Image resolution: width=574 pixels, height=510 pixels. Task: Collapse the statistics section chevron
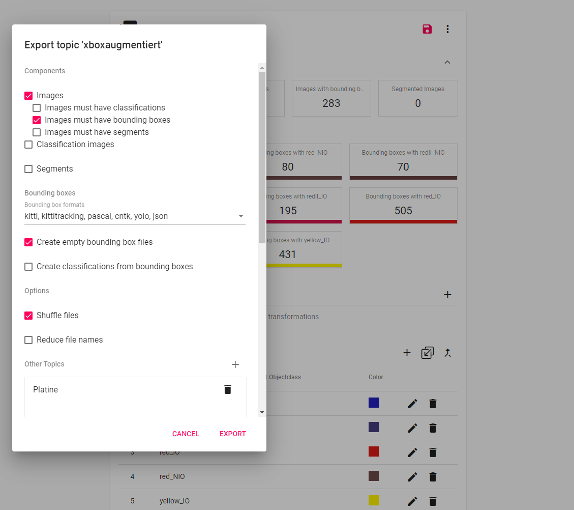click(x=447, y=62)
